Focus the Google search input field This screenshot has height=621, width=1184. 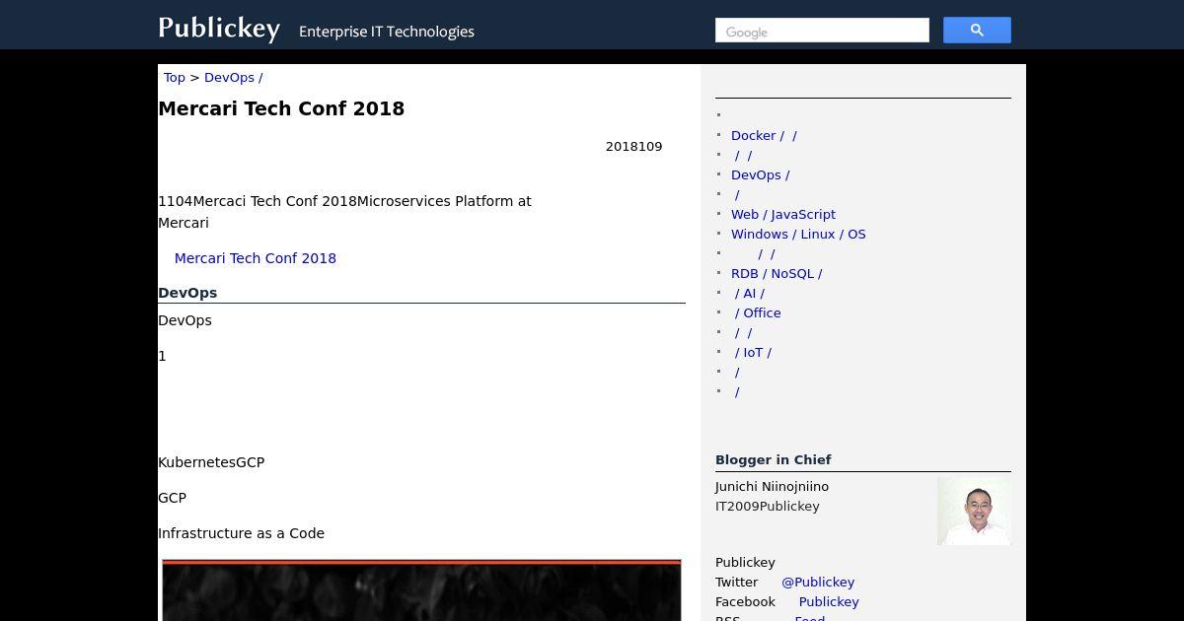(822, 31)
